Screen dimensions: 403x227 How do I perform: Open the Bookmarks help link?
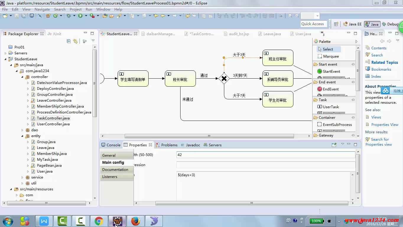click(x=381, y=69)
